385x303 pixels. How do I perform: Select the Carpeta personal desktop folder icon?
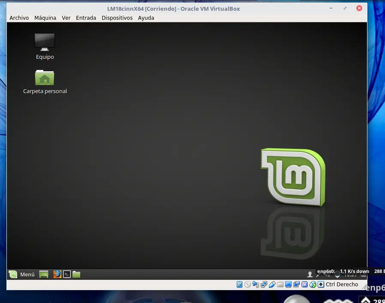(45, 82)
